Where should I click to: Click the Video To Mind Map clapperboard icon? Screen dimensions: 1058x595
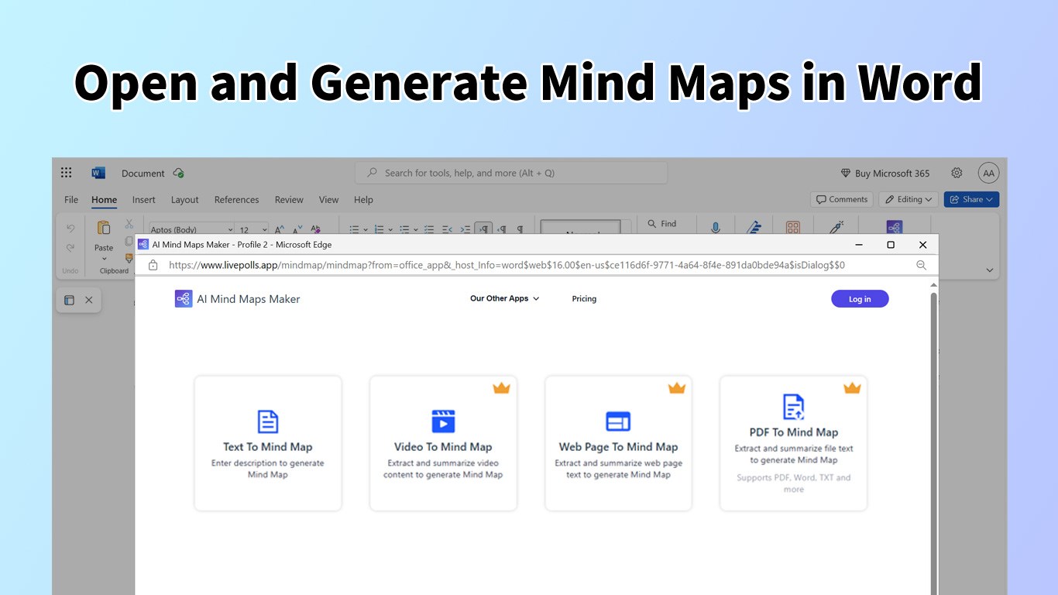tap(443, 421)
